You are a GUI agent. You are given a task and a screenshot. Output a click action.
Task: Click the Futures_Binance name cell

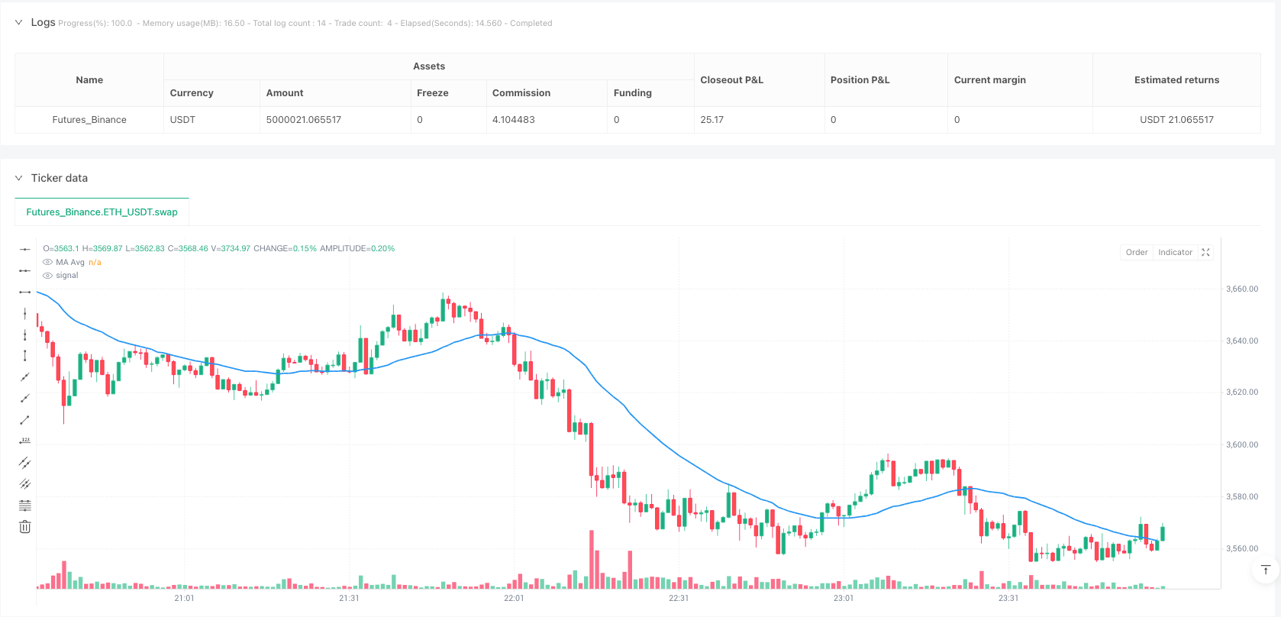(89, 120)
